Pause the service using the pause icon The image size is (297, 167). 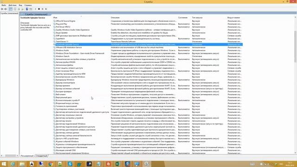coord(42,9)
